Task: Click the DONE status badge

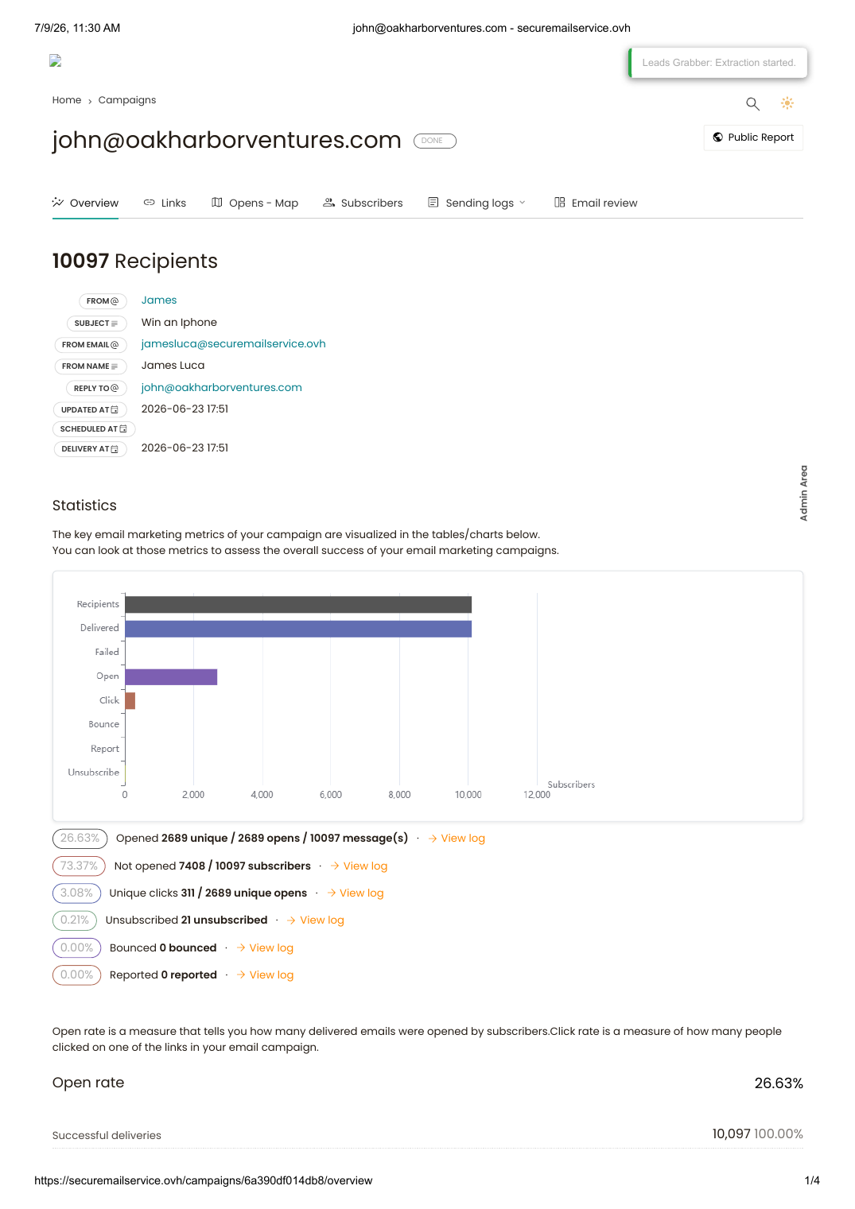Action: 435,141
